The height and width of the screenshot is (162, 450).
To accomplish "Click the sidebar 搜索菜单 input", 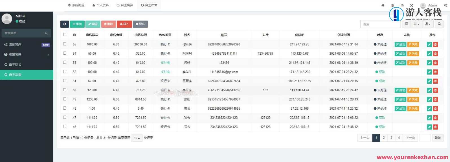I will click(x=23, y=33).
